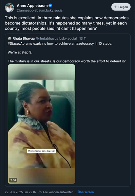Click the plus icon in Folgen button
135x196 pixels.
(x=115, y=7)
